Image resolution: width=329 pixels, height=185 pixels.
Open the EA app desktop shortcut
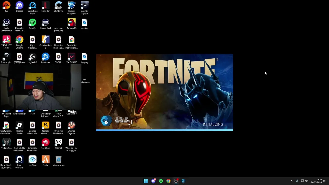pos(6,7)
